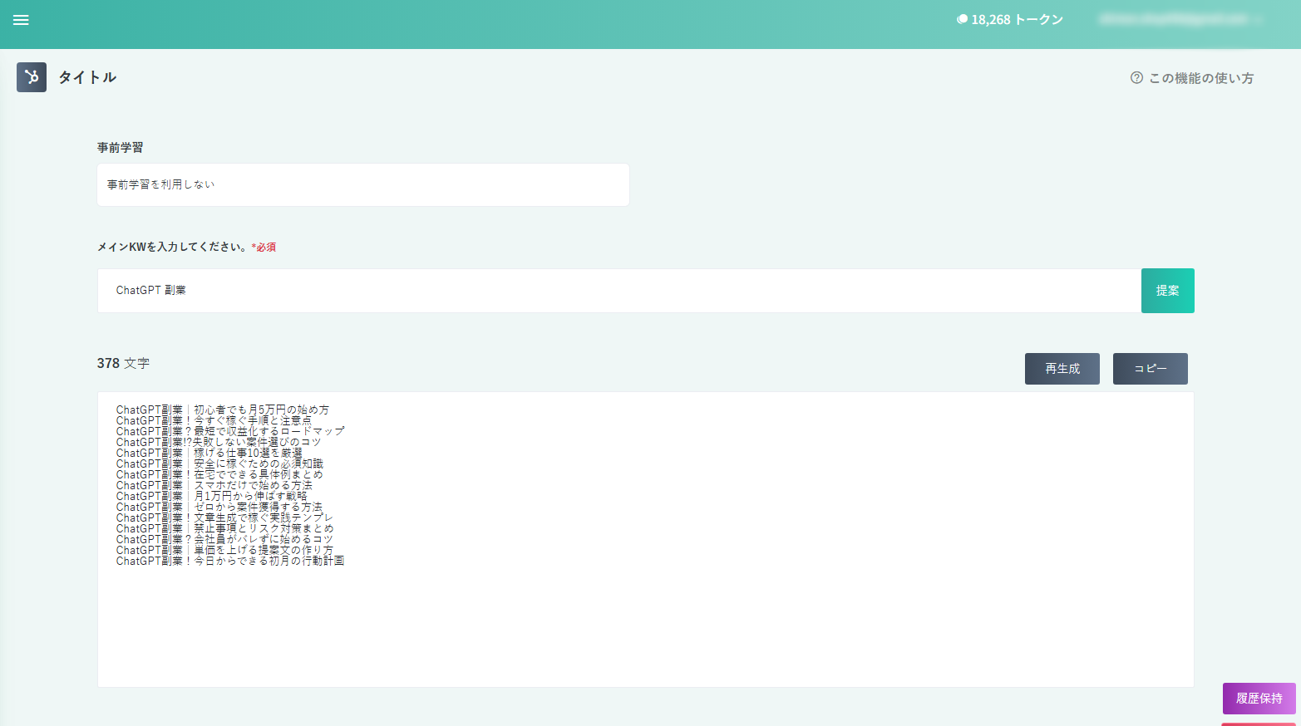Select the line 在宅でできる具体例まとめ
The width and height of the screenshot is (1301, 726).
coord(220,475)
